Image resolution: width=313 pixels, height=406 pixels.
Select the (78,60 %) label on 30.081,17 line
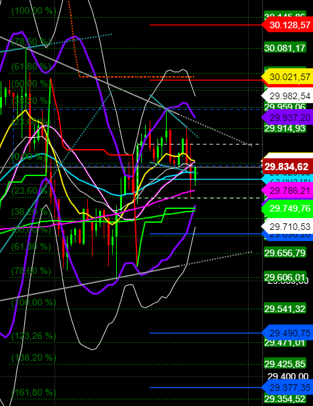pos(31,41)
